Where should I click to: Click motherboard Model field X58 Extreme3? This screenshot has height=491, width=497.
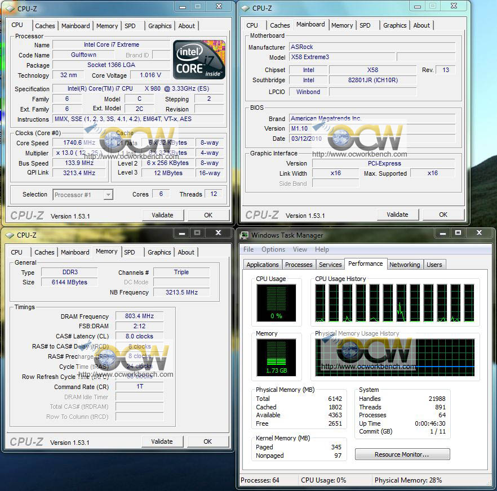pyautogui.click(x=342, y=57)
